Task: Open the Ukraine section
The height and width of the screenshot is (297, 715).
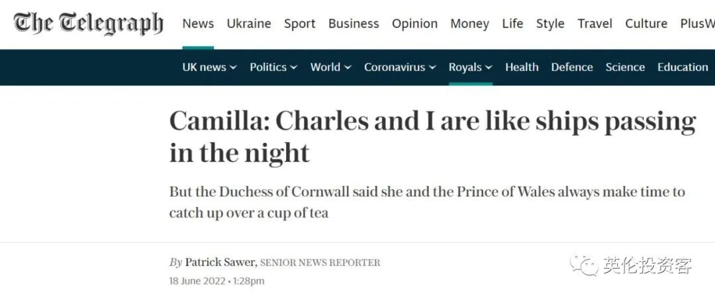Action: pos(249,24)
